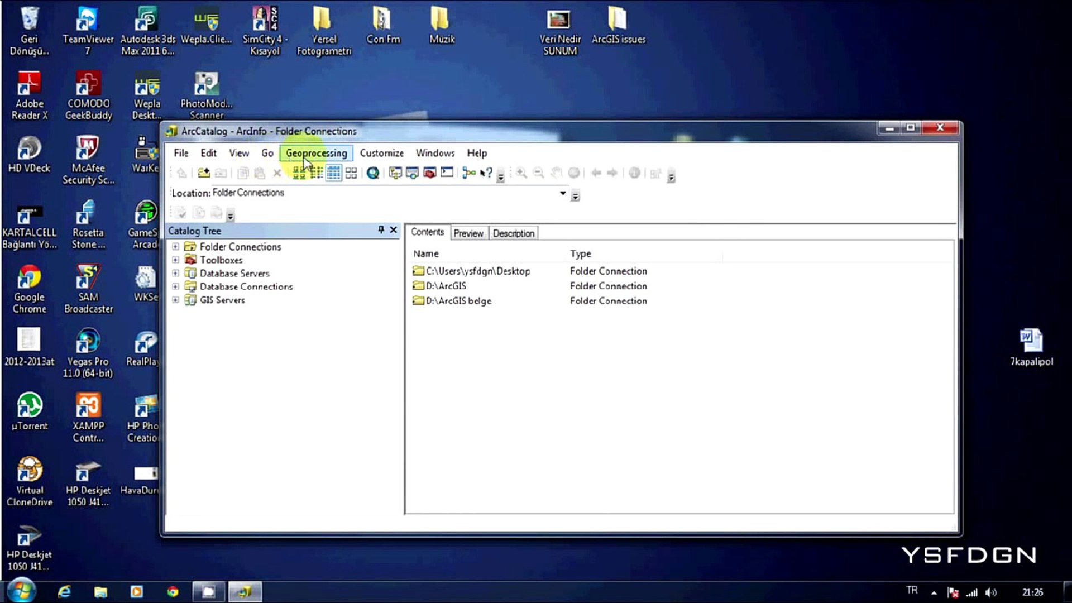1072x603 pixels.
Task: Pin the Catalog Tree panel
Action: (x=381, y=230)
